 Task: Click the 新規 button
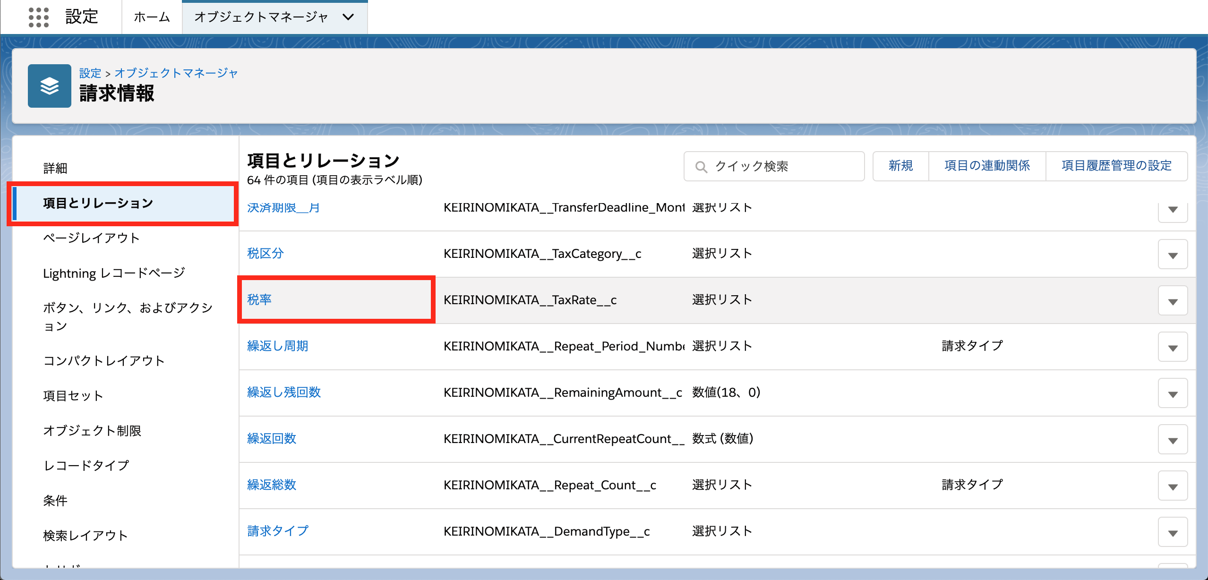(900, 166)
